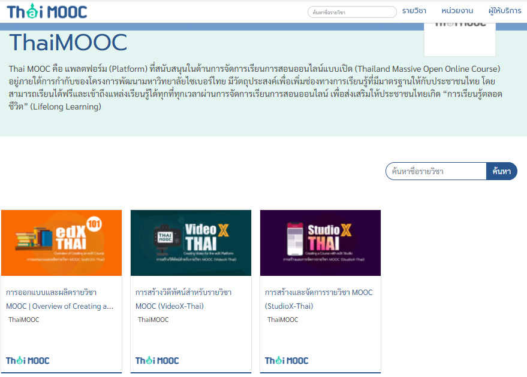Image resolution: width=527 pixels, height=377 pixels.
Task: Click ThaiMOOC provider text under VideoX course
Action: coord(153,320)
